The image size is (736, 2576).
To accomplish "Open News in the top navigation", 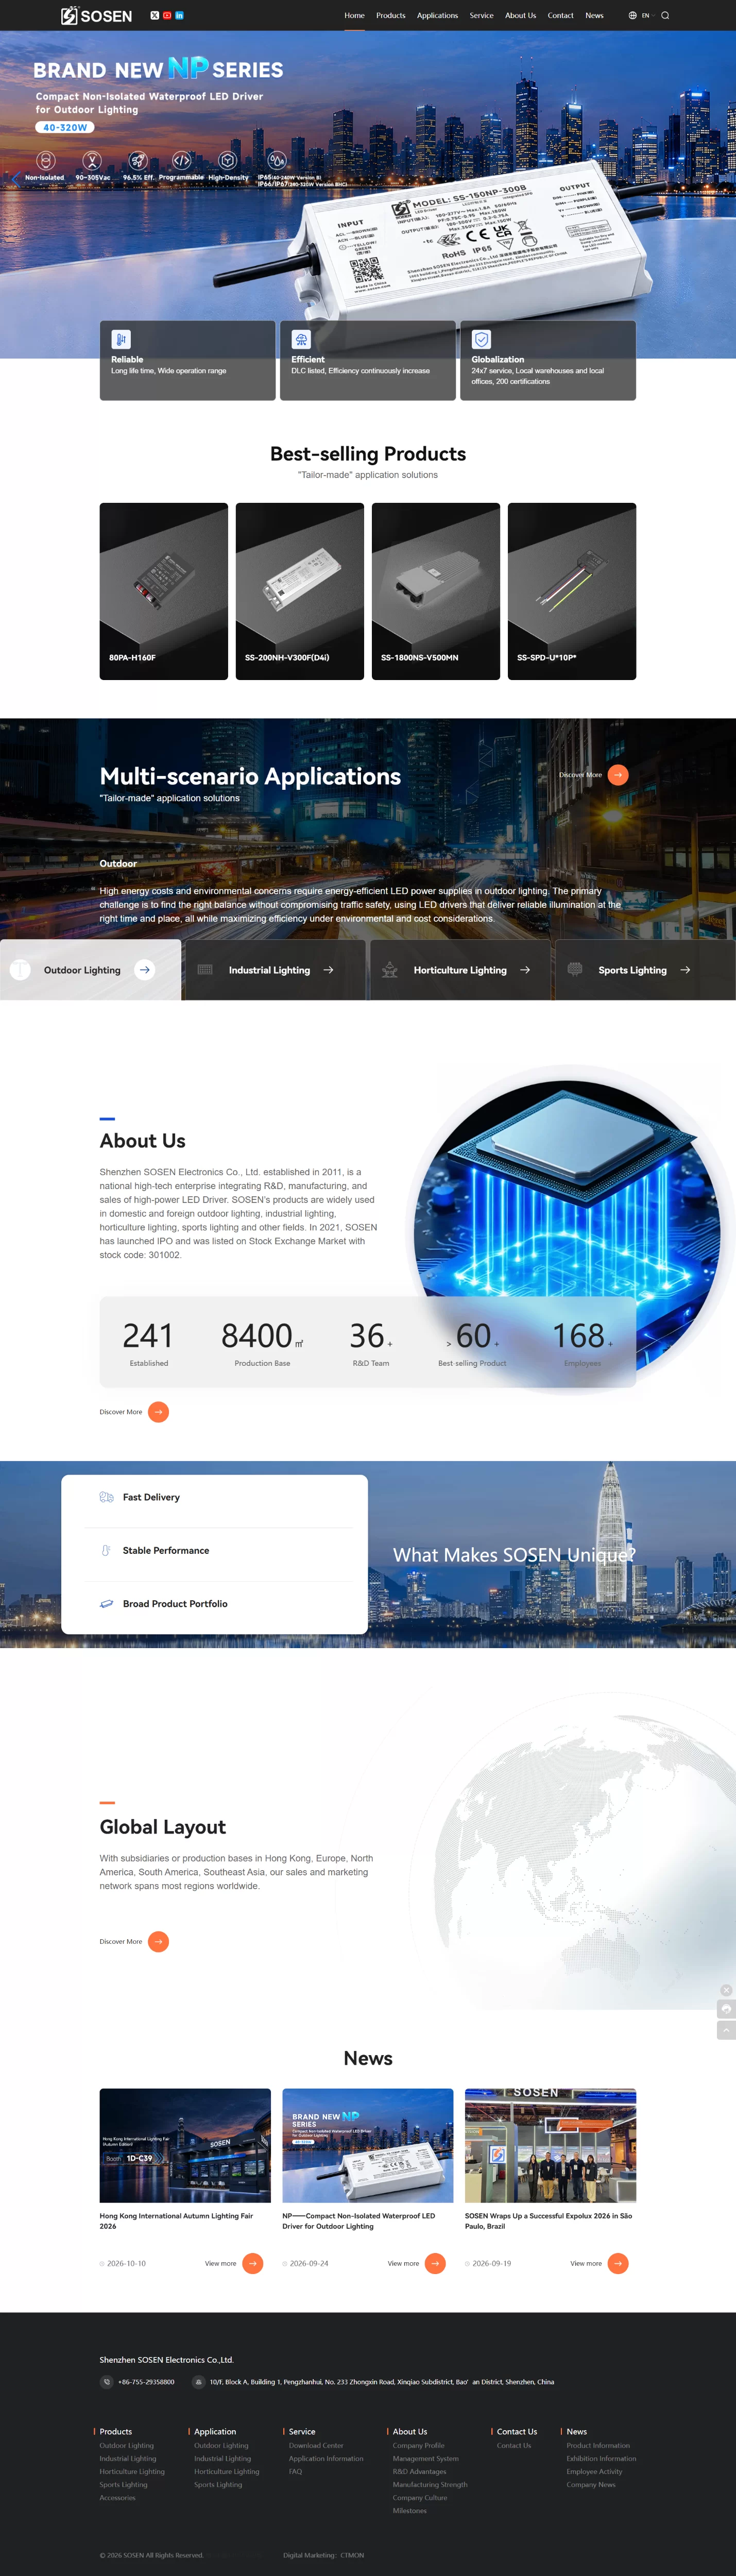I will tap(594, 16).
